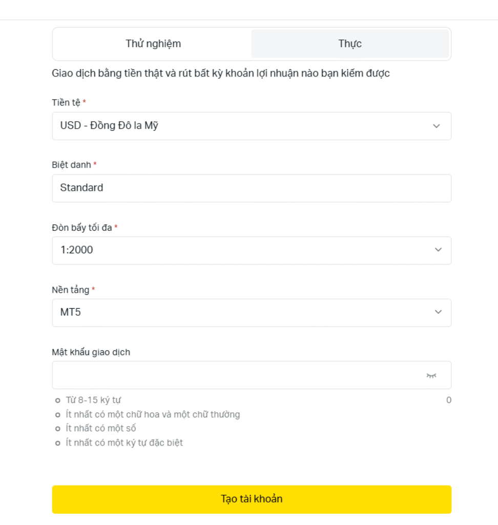The height and width of the screenshot is (525, 498).
Task: Switch to the Thử nghiệm tab
Action: tap(153, 44)
